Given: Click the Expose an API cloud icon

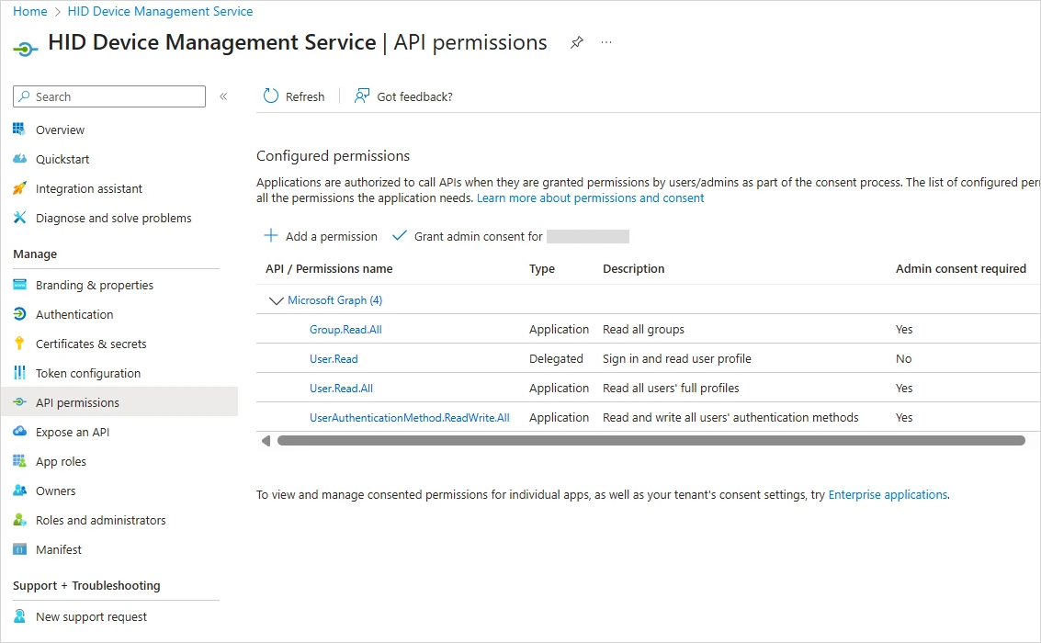Looking at the screenshot, I should 19,432.
